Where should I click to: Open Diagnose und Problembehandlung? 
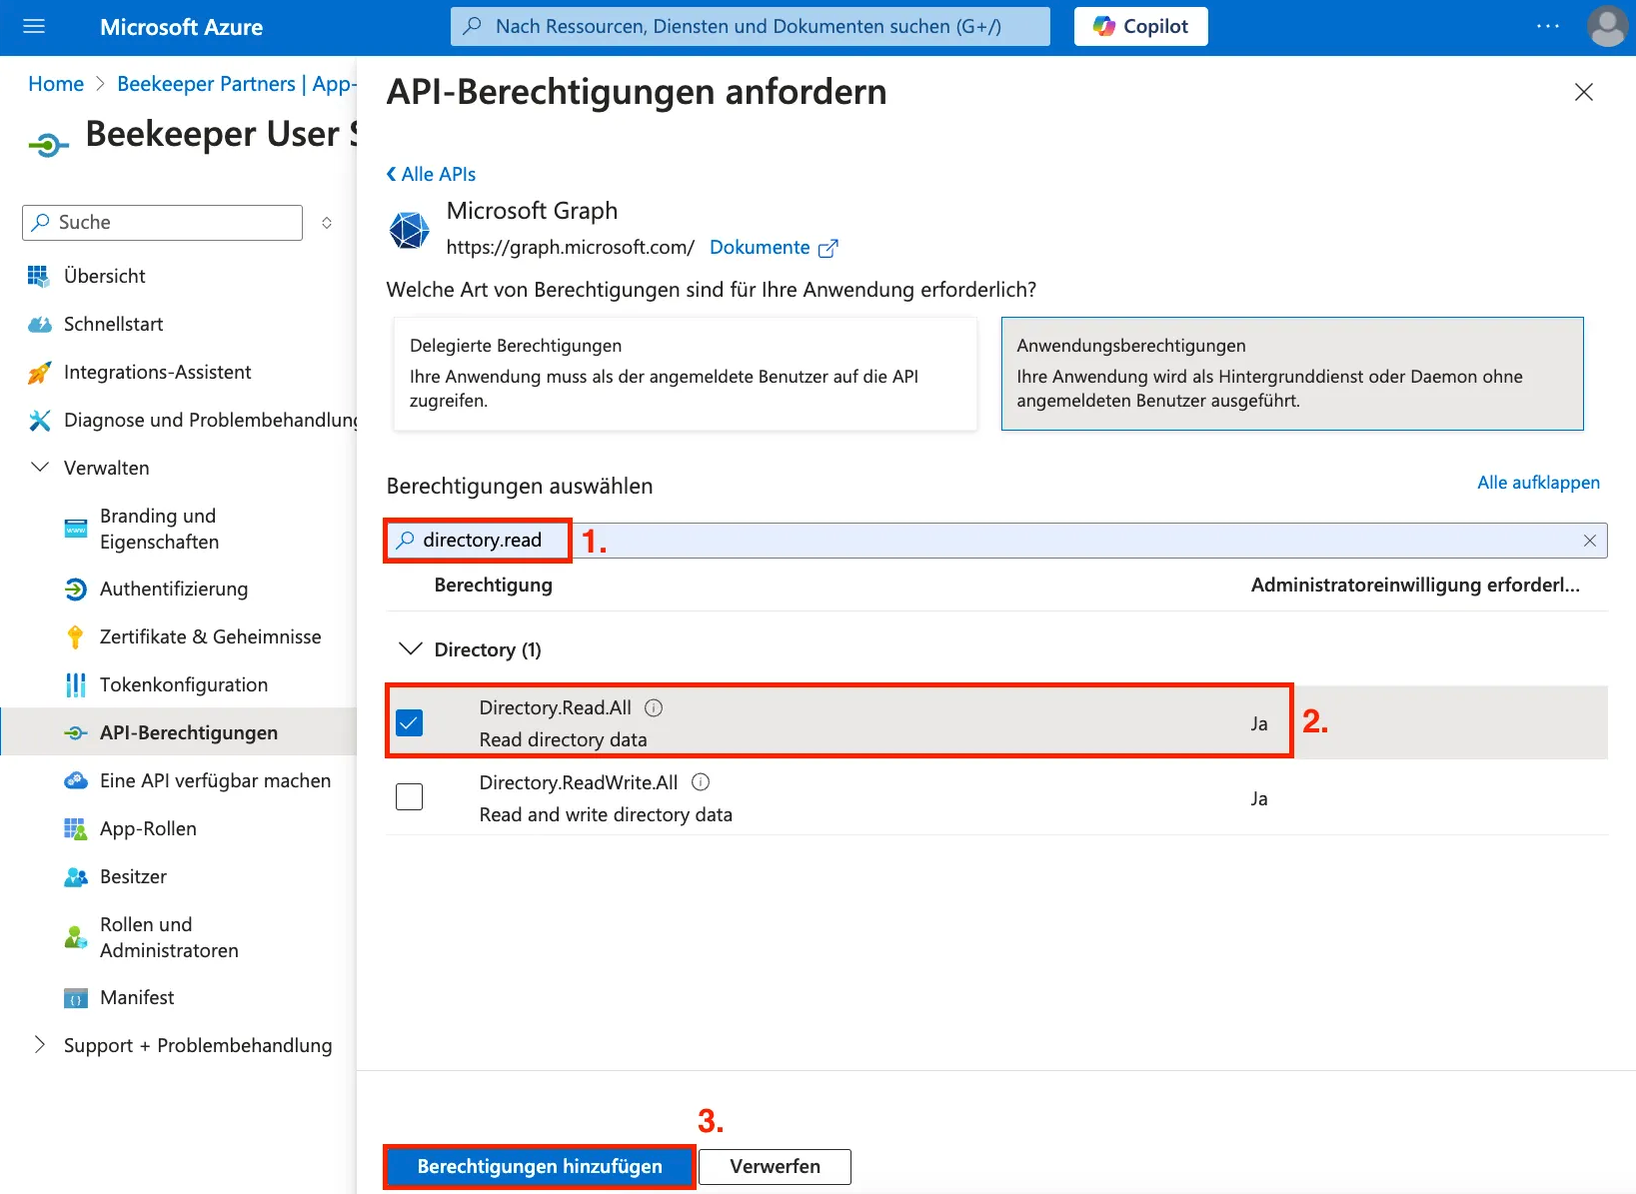[x=210, y=420]
